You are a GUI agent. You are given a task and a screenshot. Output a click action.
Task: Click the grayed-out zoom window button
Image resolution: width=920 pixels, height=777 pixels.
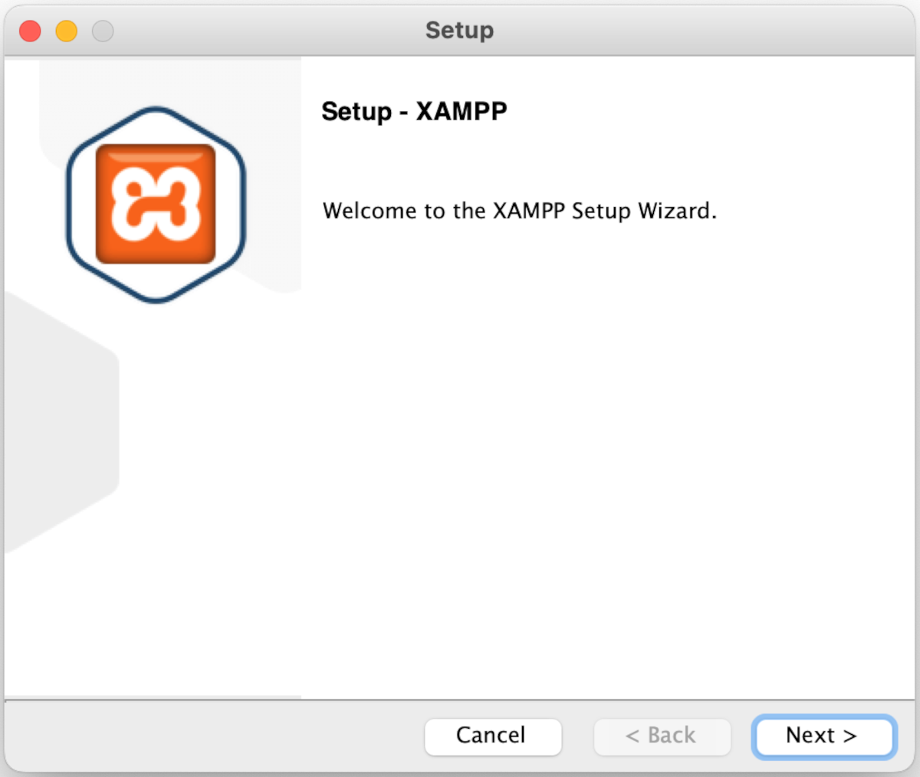point(103,31)
